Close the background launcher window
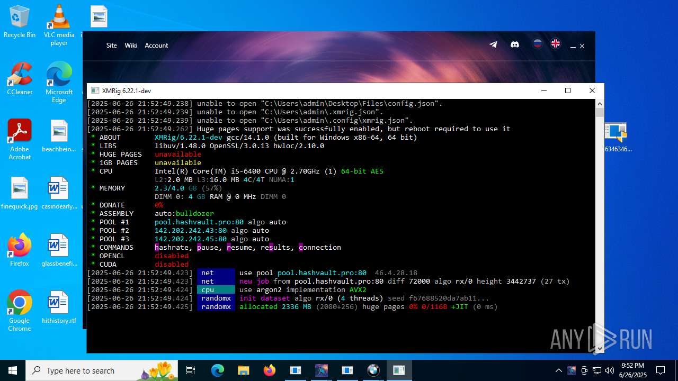Viewport: 678px width, 381px height. [582, 47]
